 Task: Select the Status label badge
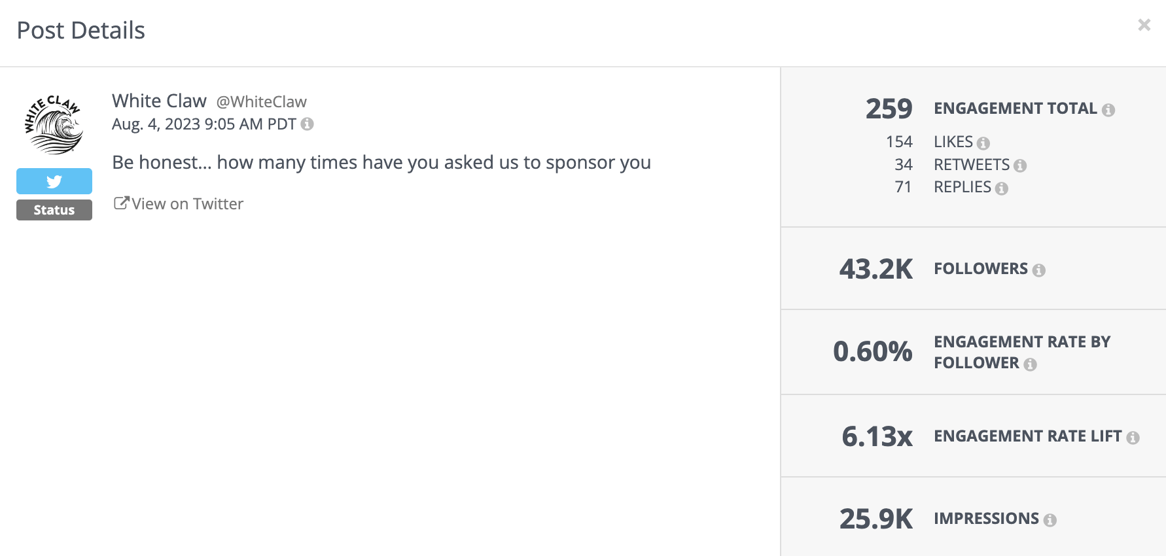[x=54, y=209]
